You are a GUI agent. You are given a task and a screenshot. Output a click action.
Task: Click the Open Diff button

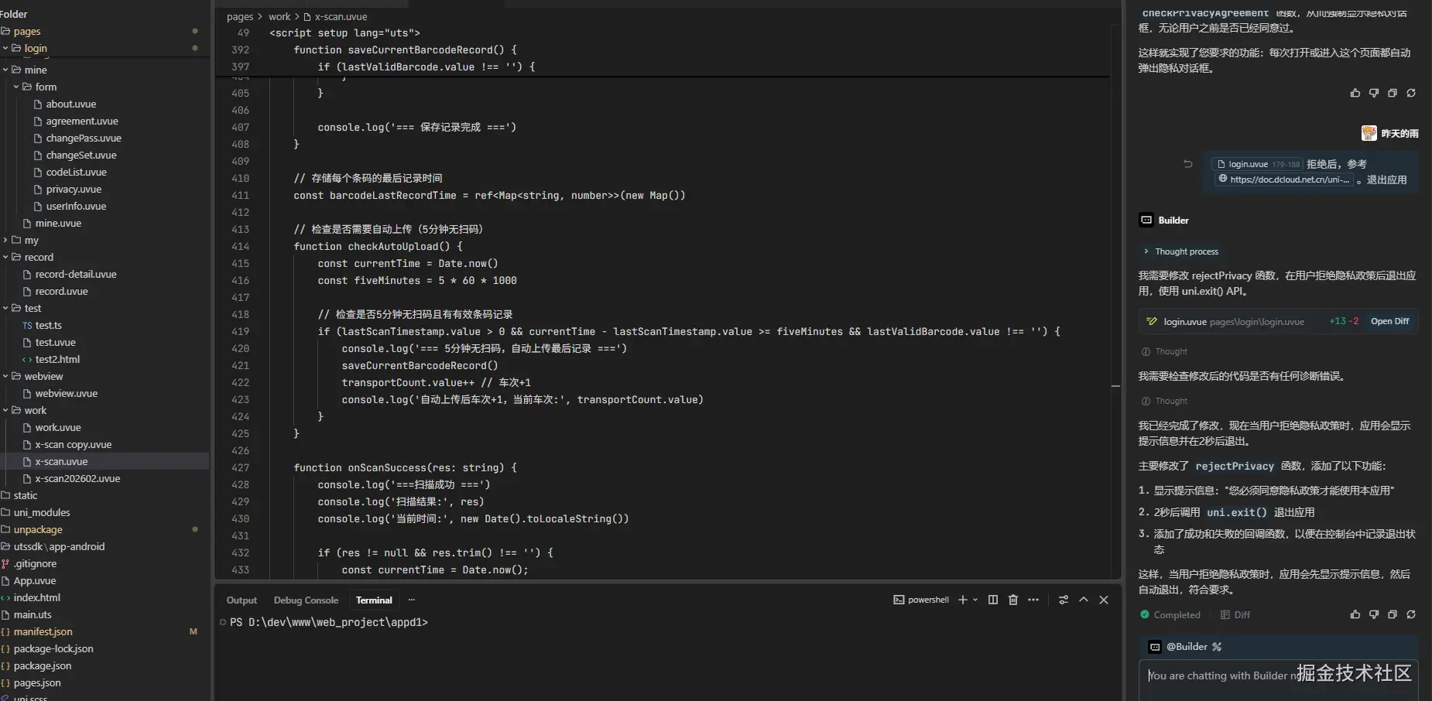1389,321
